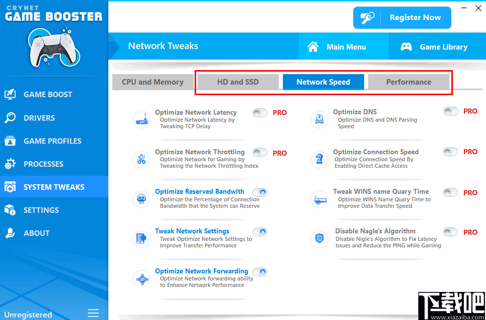The width and height of the screenshot is (486, 320).
Task: Toggle Optimize Network Throttling switch
Action: point(260,152)
